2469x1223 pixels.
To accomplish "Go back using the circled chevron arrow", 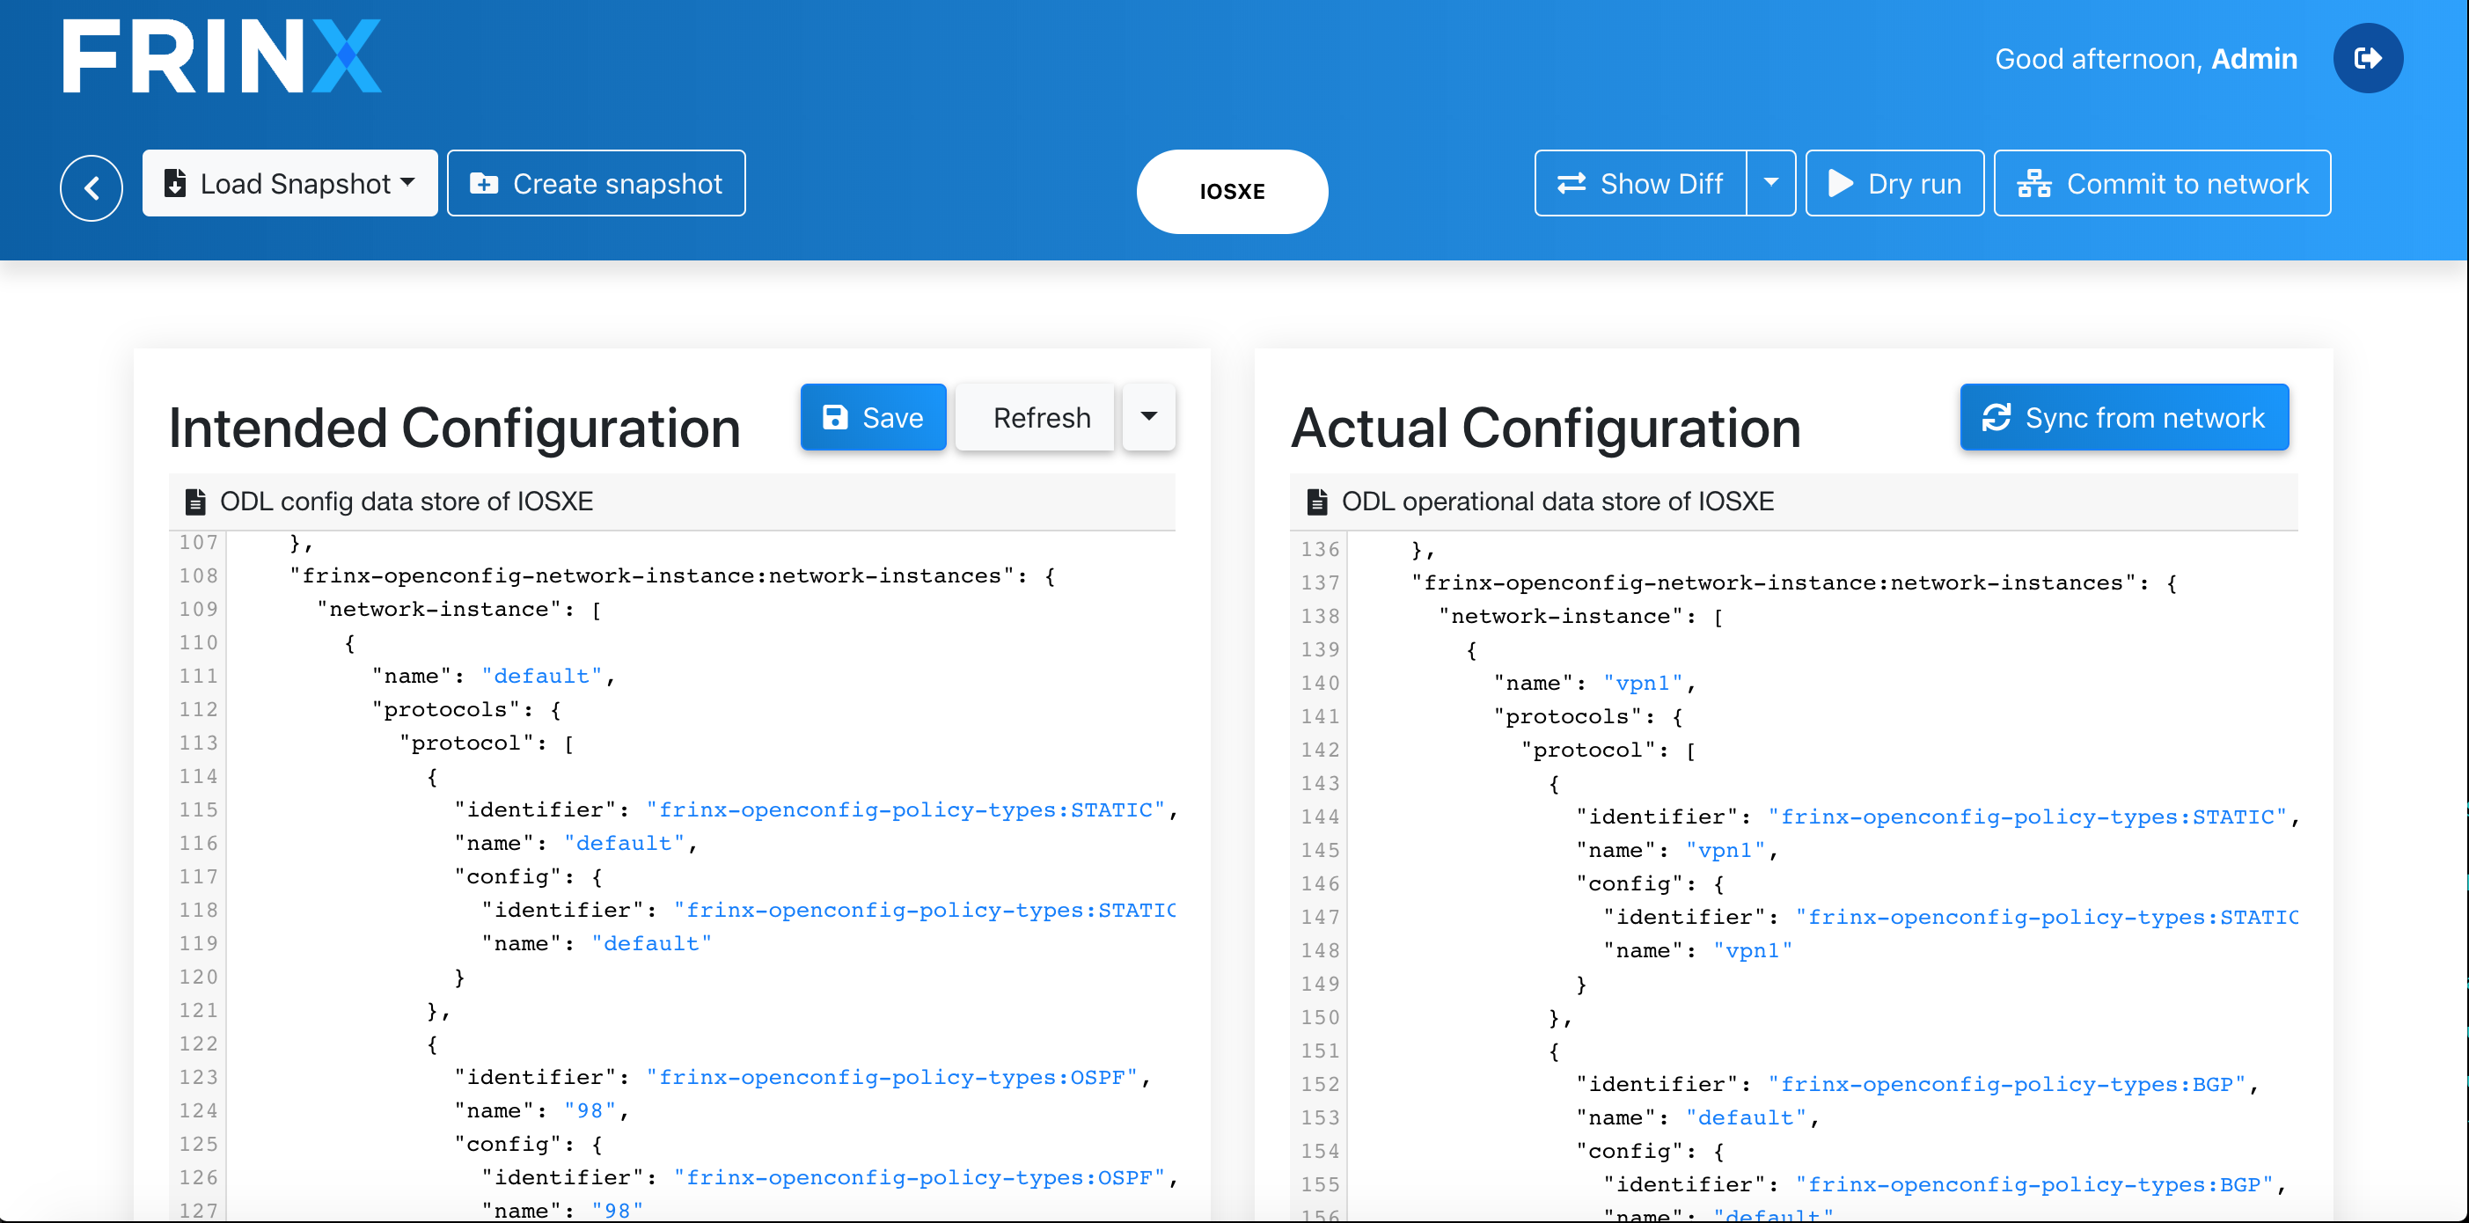I will click(x=91, y=188).
